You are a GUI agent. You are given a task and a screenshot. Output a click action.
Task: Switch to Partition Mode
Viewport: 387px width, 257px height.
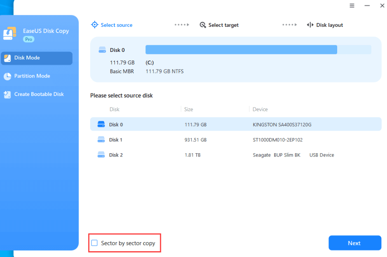pos(37,76)
